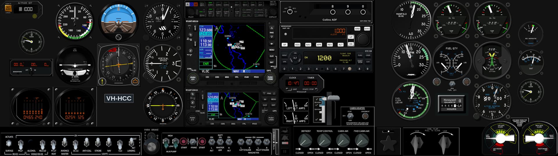Click the VH-HCC registration placard
This screenshot has width=558, height=156.
pyautogui.click(x=119, y=98)
